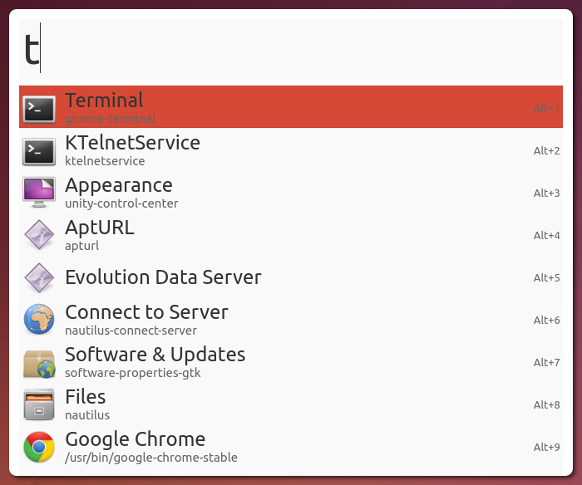Click the Google Chrome icon
Screen dimensions: 582x485
39,447
